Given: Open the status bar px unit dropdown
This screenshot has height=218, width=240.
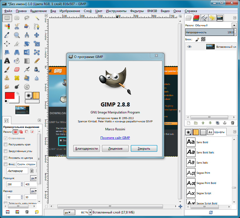Looking at the screenshot, I should [x=69, y=212].
